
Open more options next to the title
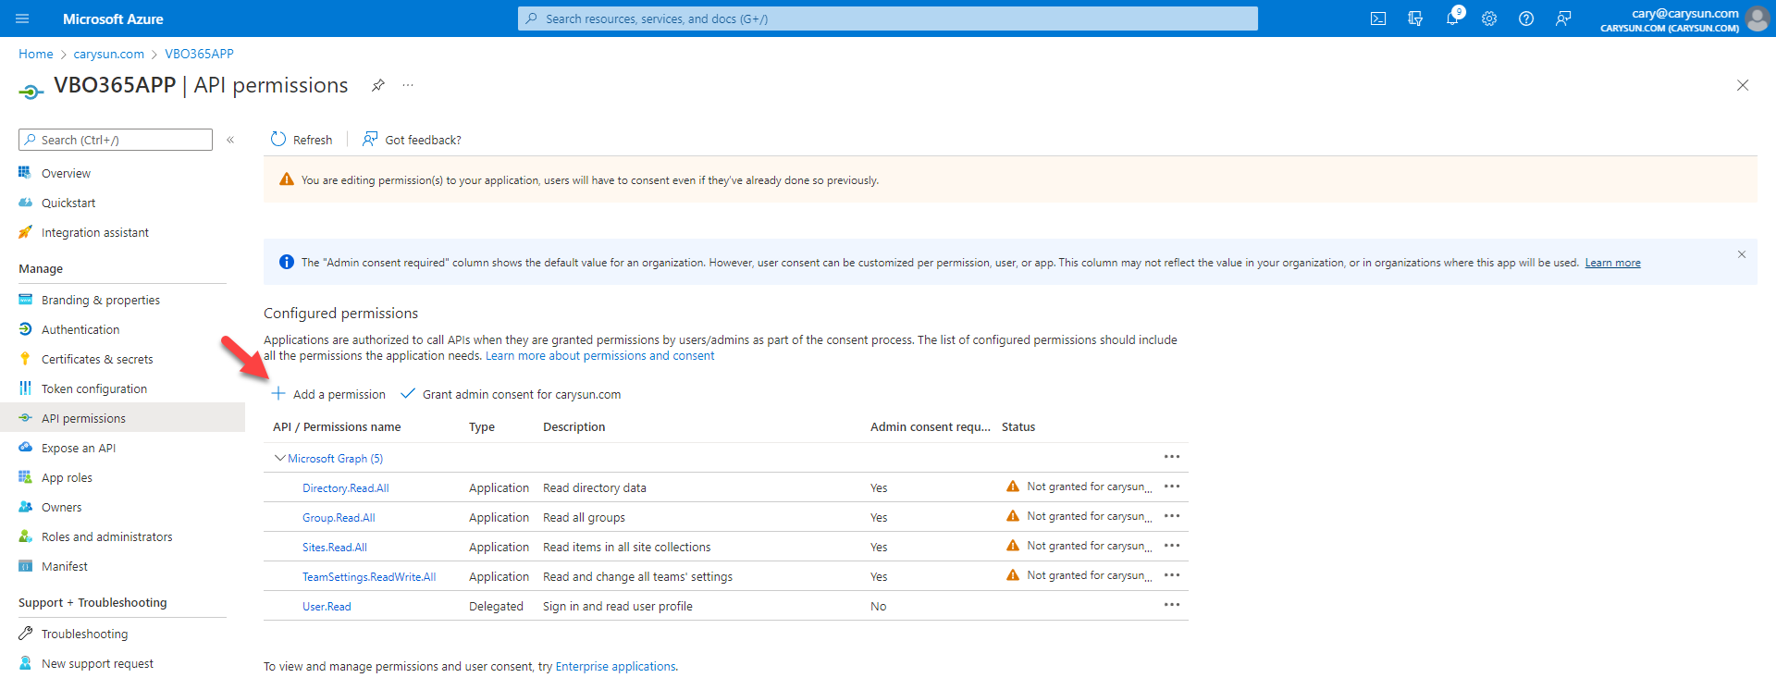[x=408, y=85]
